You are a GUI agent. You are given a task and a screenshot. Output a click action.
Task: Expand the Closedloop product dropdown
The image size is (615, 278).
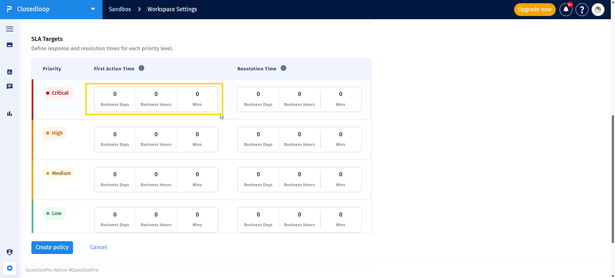click(x=93, y=9)
